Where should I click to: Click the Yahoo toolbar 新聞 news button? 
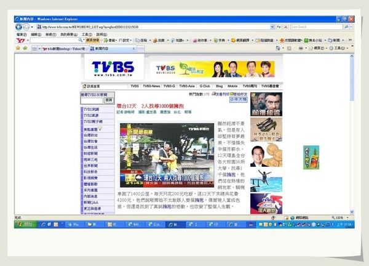click(x=335, y=40)
